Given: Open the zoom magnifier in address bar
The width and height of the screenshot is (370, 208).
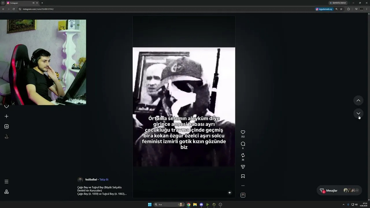Looking at the screenshot, I should coord(336,9).
